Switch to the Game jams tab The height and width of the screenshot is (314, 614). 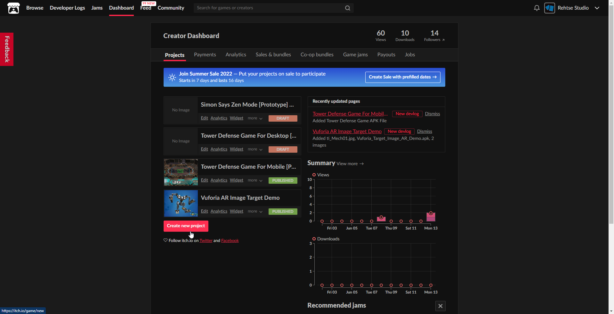(x=355, y=55)
